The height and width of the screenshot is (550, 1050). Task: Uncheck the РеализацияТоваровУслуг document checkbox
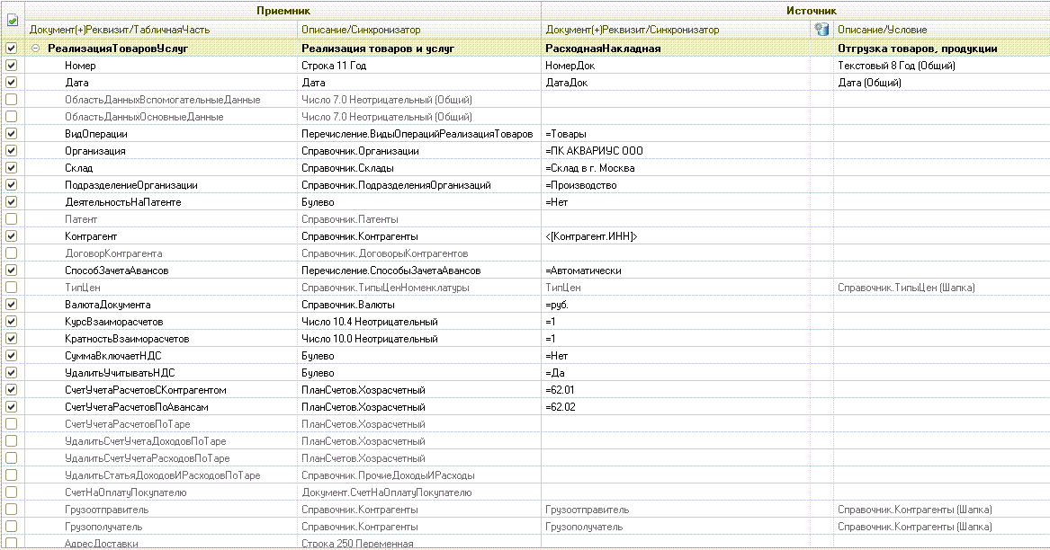pyautogui.click(x=12, y=49)
